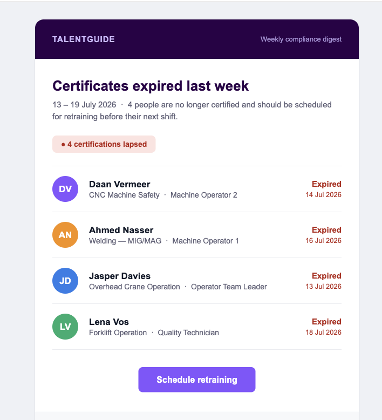The height and width of the screenshot is (420, 382).
Task: Click the red dot in lapsed badge
Action: point(63,145)
